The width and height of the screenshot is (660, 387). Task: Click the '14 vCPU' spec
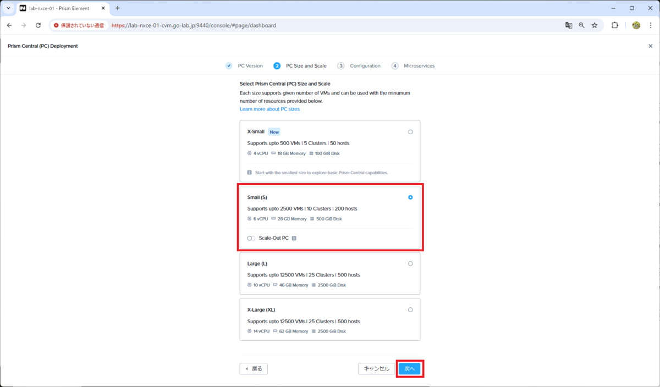click(258, 331)
